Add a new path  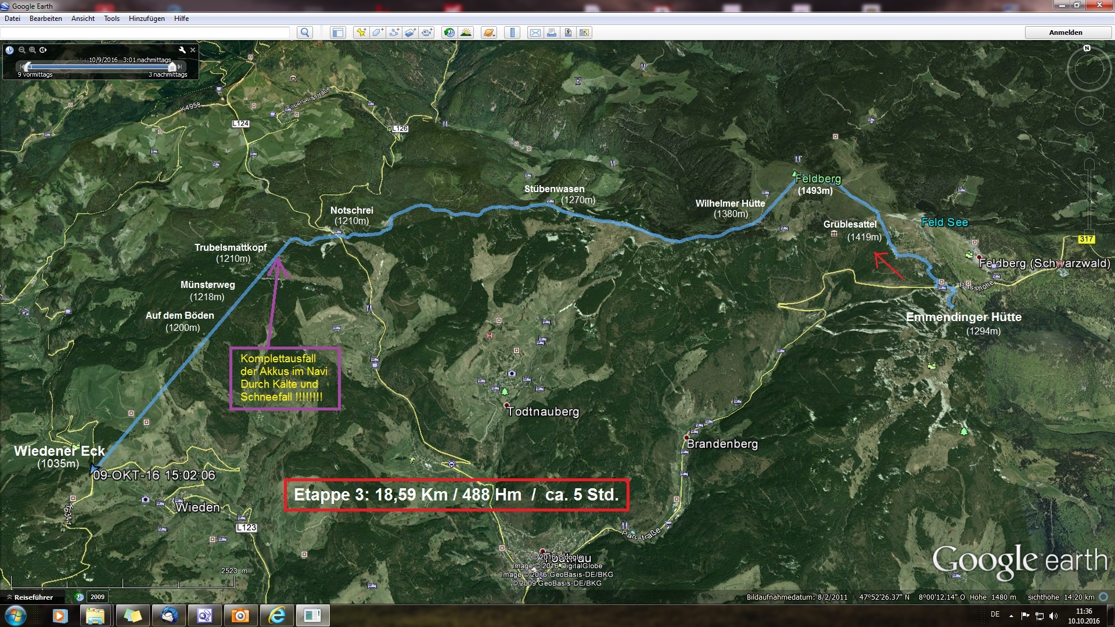(x=394, y=33)
